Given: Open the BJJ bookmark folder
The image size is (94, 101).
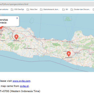Looking at the screenshot, I should 65,10.
